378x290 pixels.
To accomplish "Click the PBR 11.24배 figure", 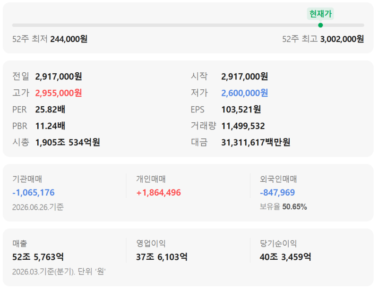I will coord(50,126).
